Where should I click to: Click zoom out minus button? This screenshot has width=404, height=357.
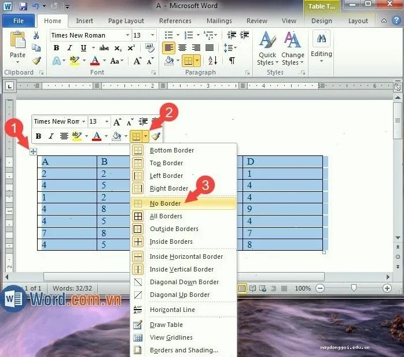click(319, 289)
